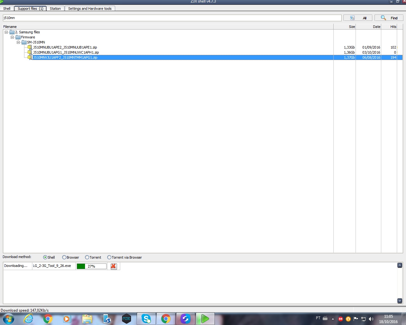Switch to the Shell tab
The width and height of the screenshot is (406, 325).
(x=7, y=9)
